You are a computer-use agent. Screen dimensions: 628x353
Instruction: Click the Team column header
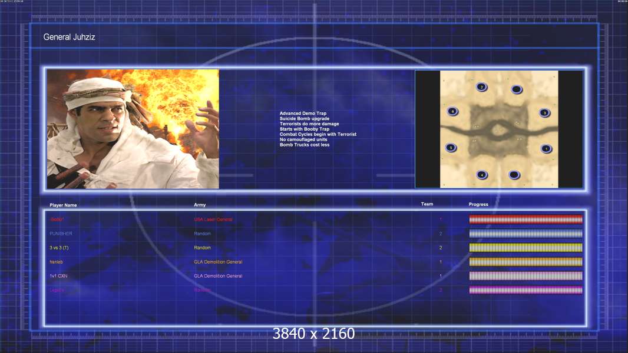pos(427,204)
